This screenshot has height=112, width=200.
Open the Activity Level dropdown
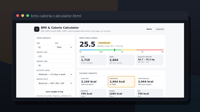pos(54,74)
